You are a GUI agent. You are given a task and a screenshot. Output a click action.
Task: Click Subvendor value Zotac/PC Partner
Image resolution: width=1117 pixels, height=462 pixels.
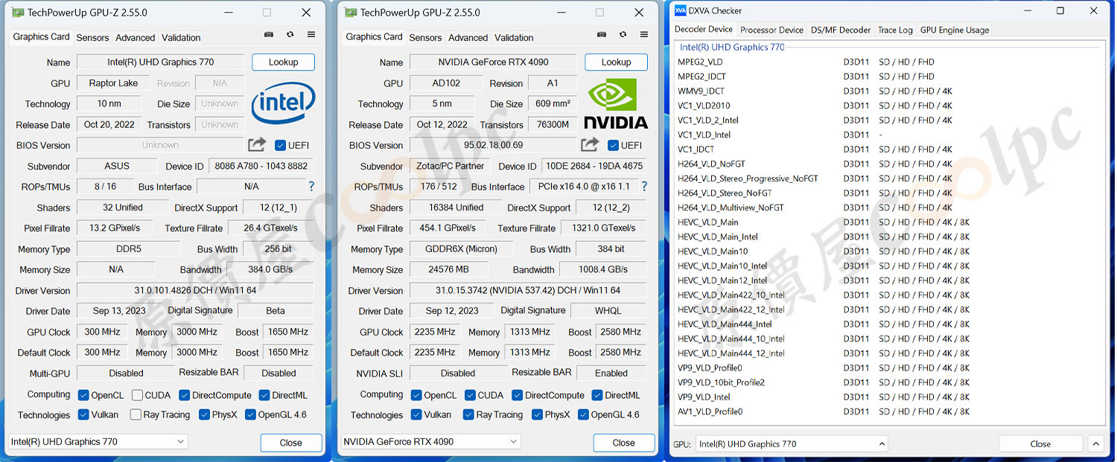[x=449, y=166]
